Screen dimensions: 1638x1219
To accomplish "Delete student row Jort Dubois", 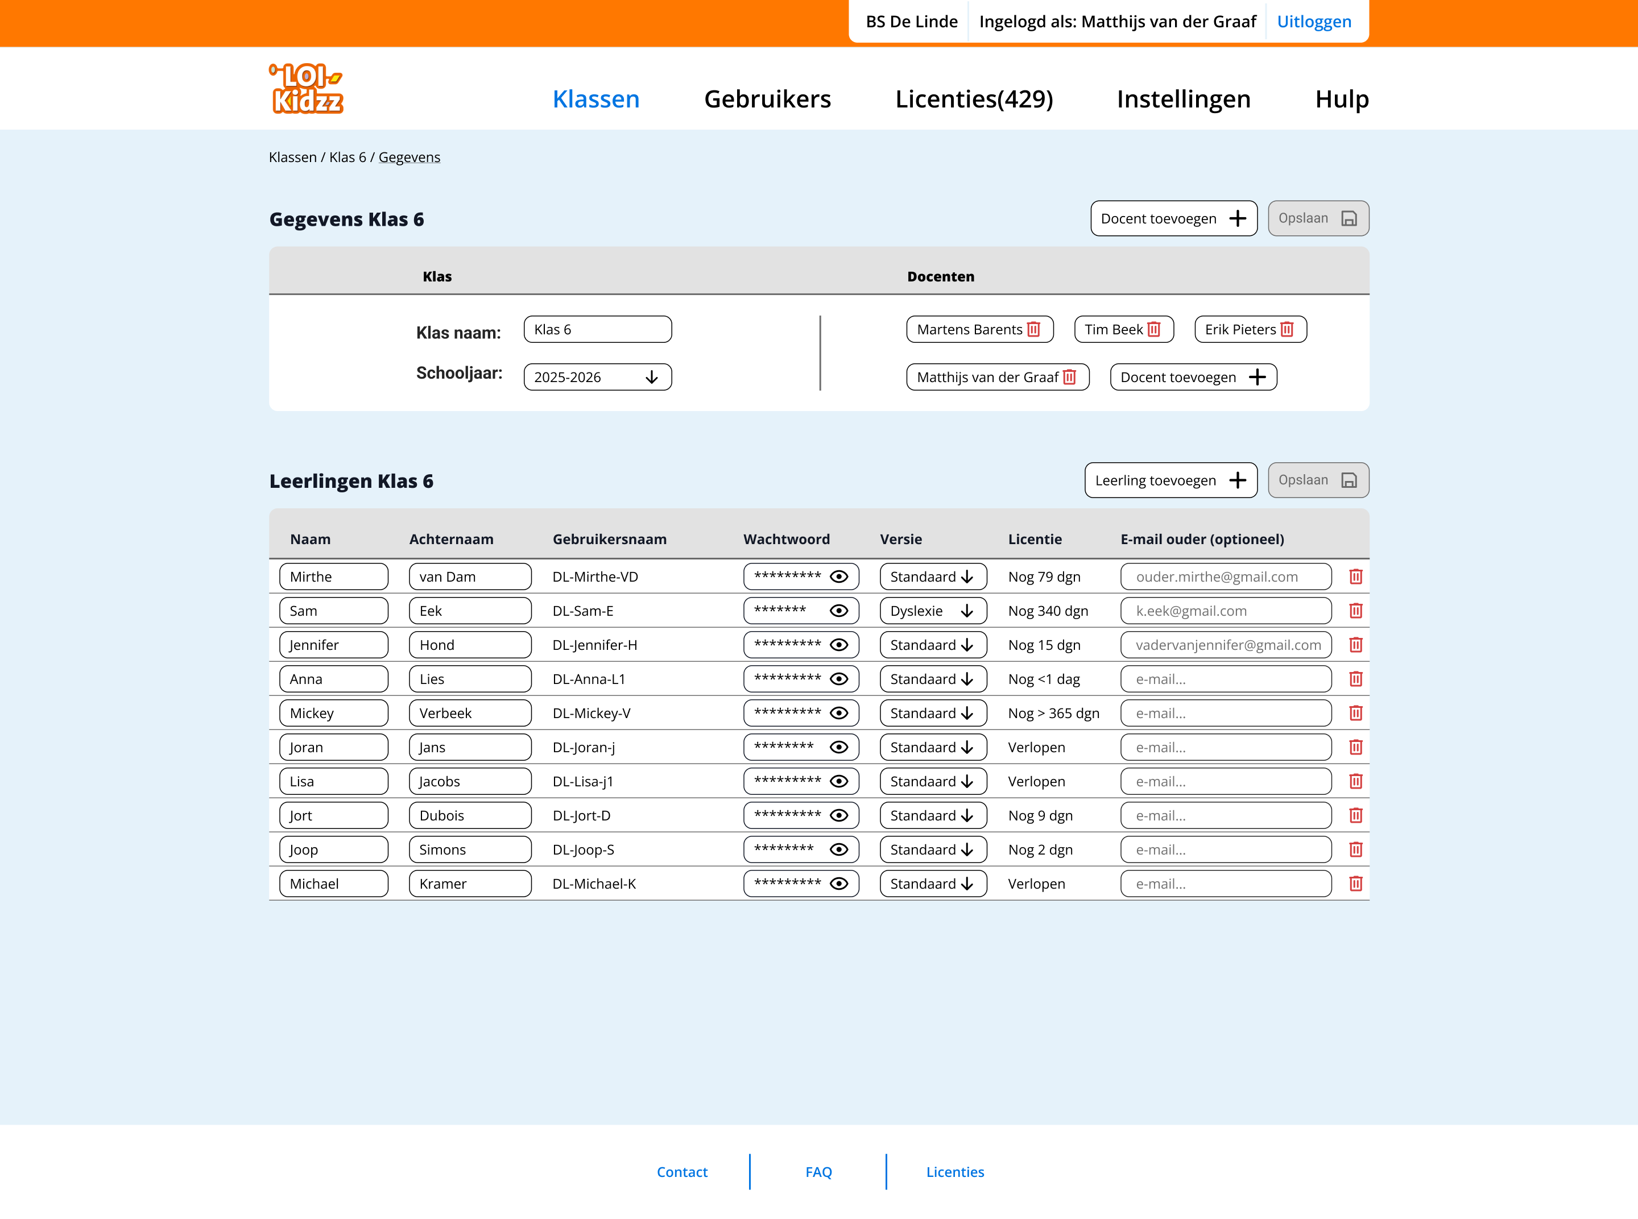I will [1355, 815].
